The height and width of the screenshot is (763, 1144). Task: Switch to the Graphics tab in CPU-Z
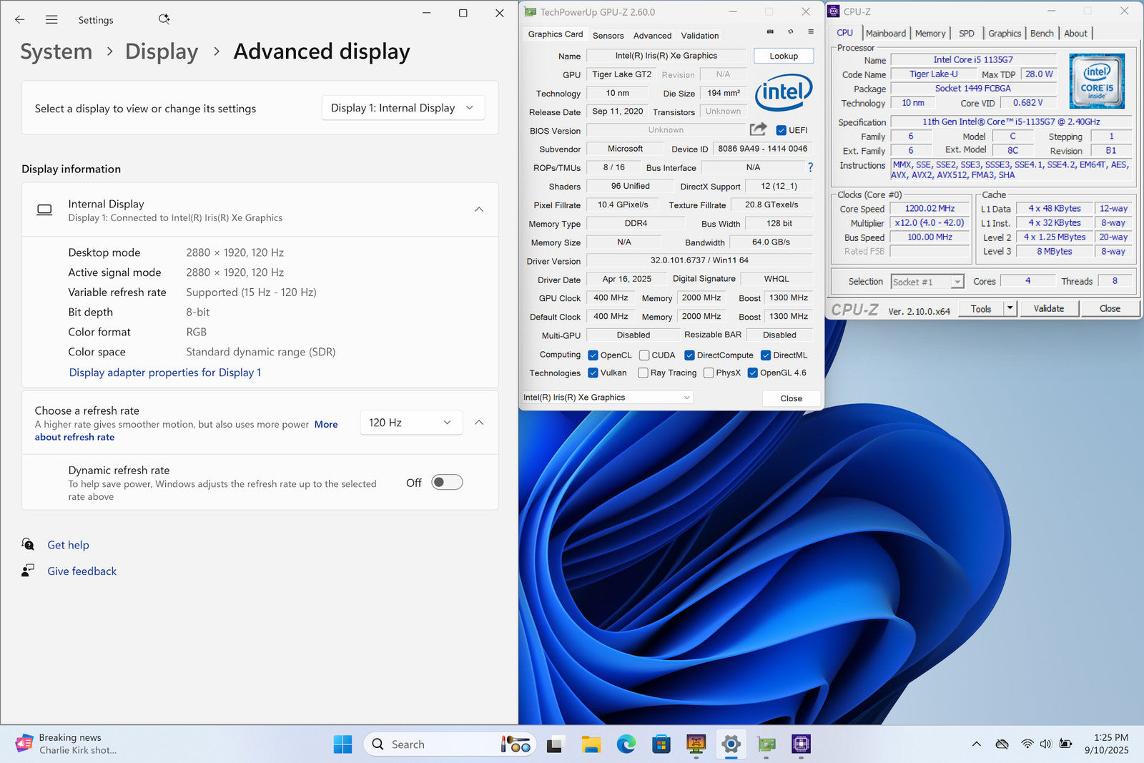[1005, 33]
